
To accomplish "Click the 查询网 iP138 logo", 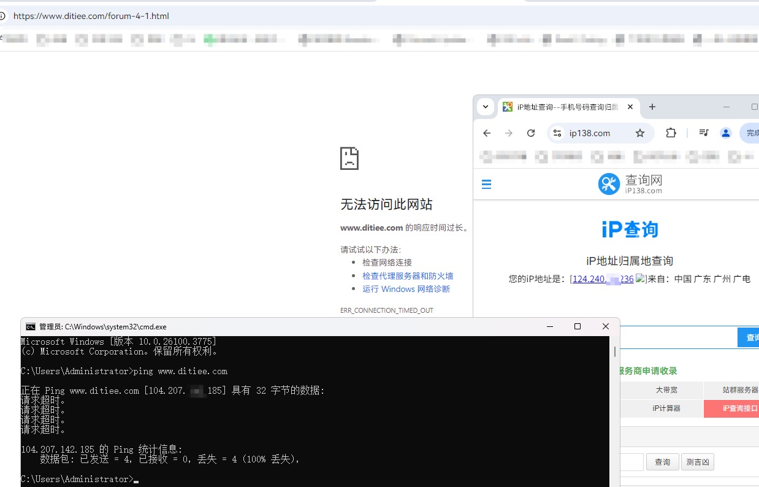I will 630,183.
